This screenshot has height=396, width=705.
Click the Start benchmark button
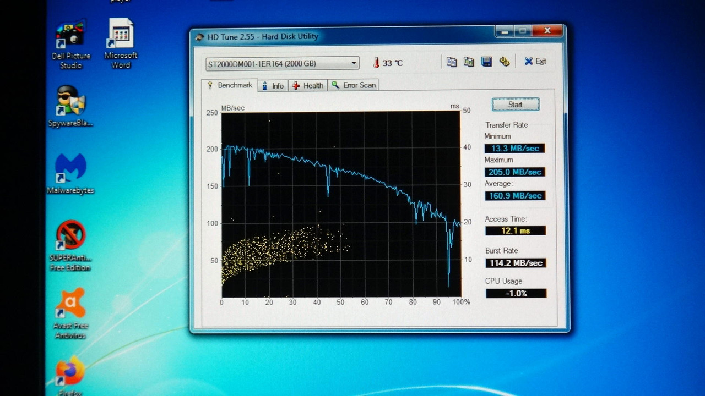(x=516, y=105)
